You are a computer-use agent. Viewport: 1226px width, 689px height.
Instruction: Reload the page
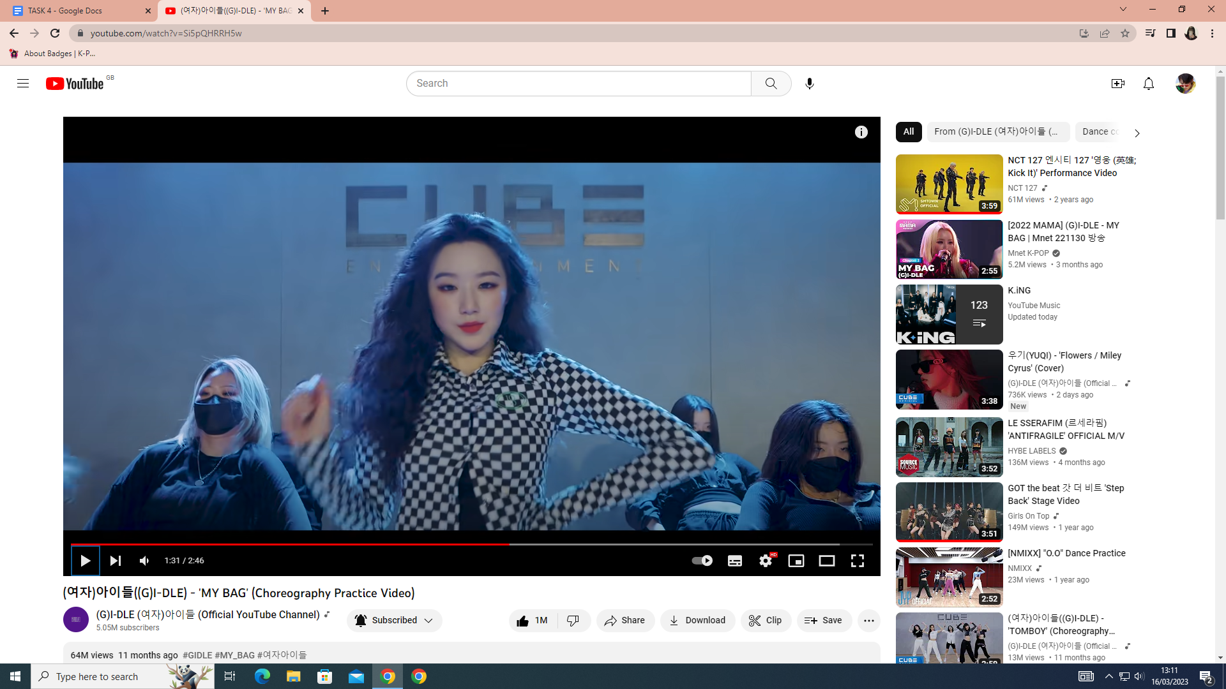(x=55, y=33)
